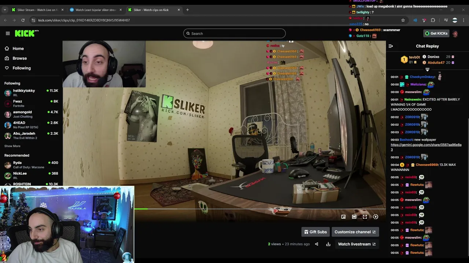Open Ryda recommended channel
The image size is (469, 263).
[x=31, y=165]
